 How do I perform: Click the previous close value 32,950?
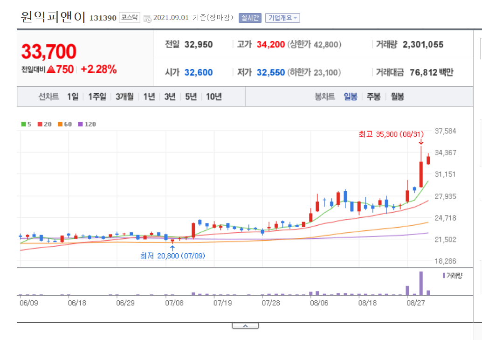coord(199,45)
